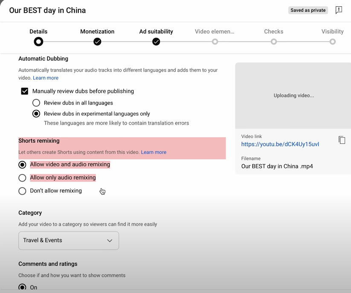Click the Ad suitability checkmark icon
This screenshot has height=293, width=351.
(156, 42)
